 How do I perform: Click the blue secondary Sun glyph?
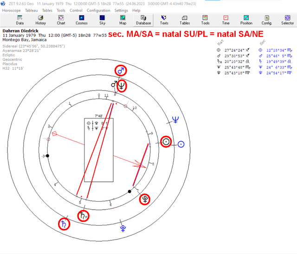coord(181,144)
